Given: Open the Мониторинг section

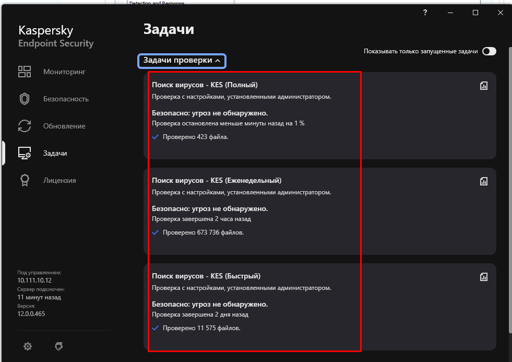Looking at the screenshot, I should pos(64,72).
